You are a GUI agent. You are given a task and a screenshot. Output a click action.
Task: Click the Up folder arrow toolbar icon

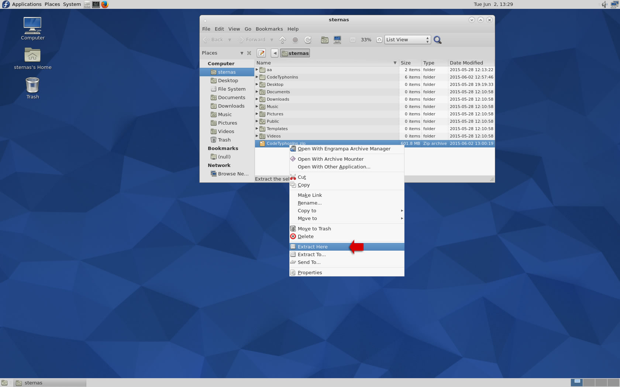tap(283, 40)
